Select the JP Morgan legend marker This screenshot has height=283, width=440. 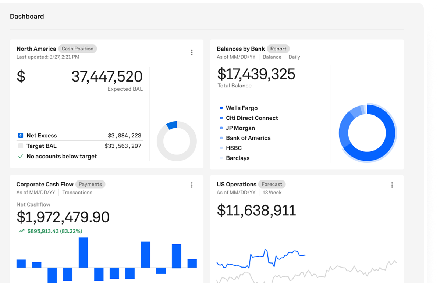pyautogui.click(x=221, y=128)
